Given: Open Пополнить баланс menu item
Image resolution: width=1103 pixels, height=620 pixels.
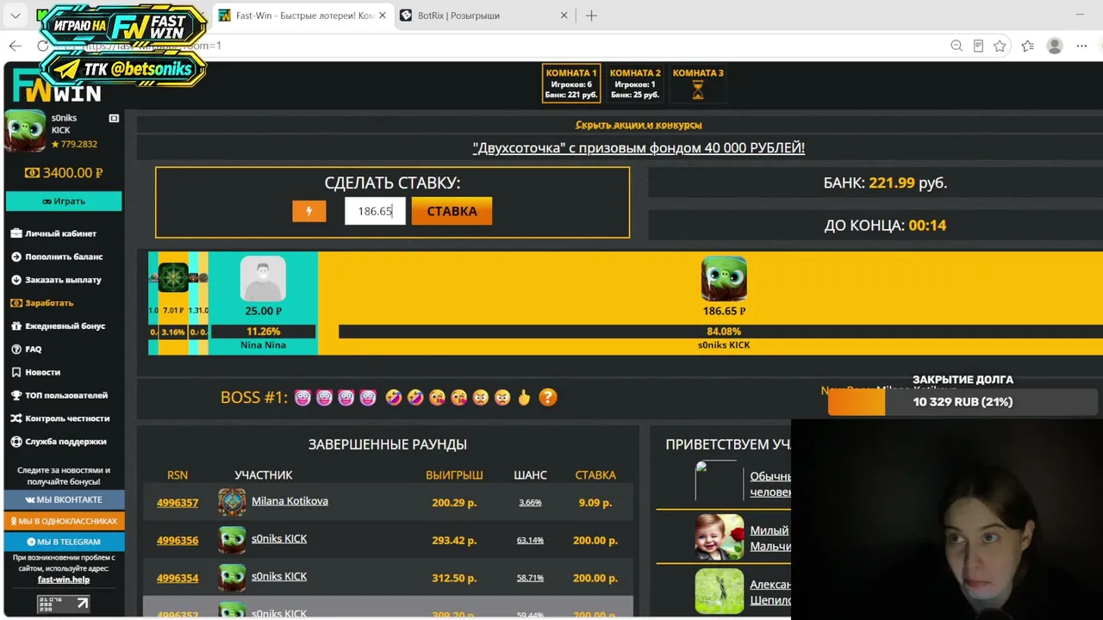Looking at the screenshot, I should [x=64, y=257].
